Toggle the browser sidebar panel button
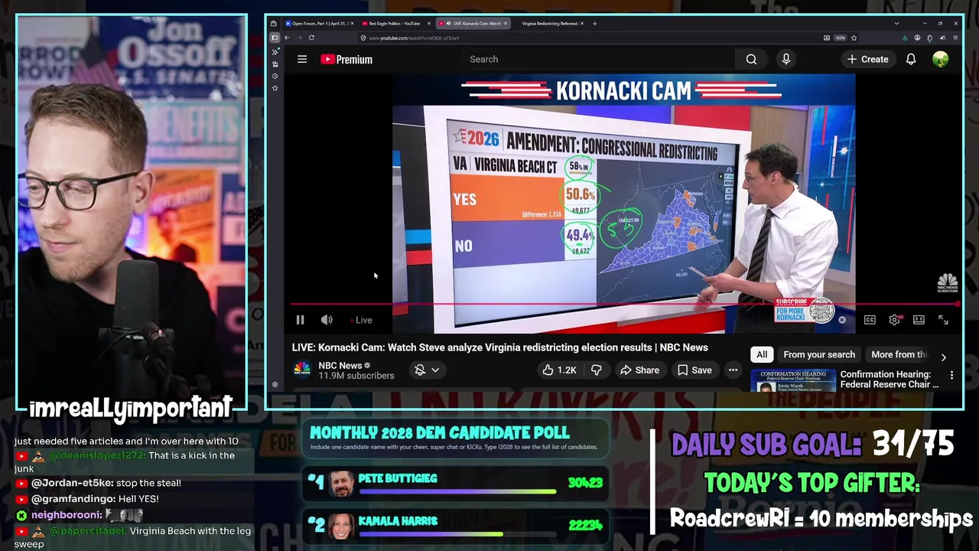This screenshot has height=551, width=979. [x=275, y=37]
